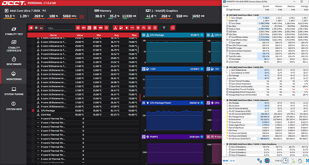Viewport: 309px width, 165px height.
Task: Toggle motherboard sensor category filter icon
Action: 89,28
